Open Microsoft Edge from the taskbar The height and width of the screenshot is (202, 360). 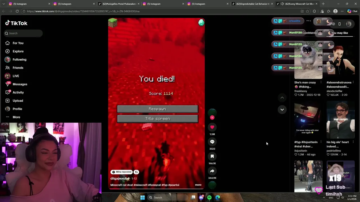(x=218, y=198)
